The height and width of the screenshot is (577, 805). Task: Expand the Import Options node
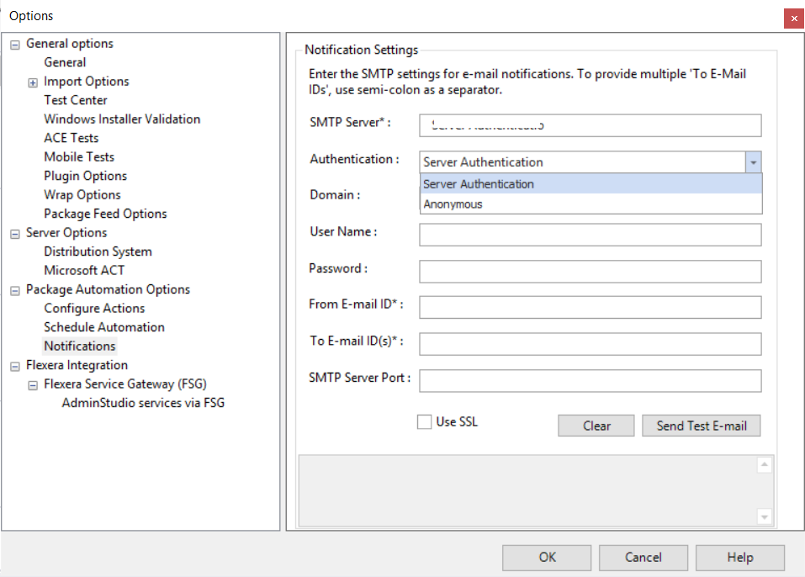[x=33, y=82]
